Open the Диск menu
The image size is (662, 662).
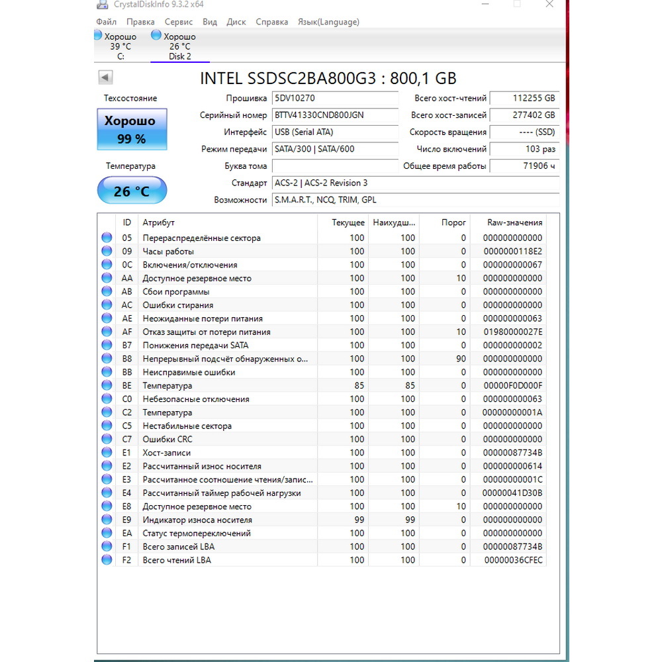tap(236, 22)
